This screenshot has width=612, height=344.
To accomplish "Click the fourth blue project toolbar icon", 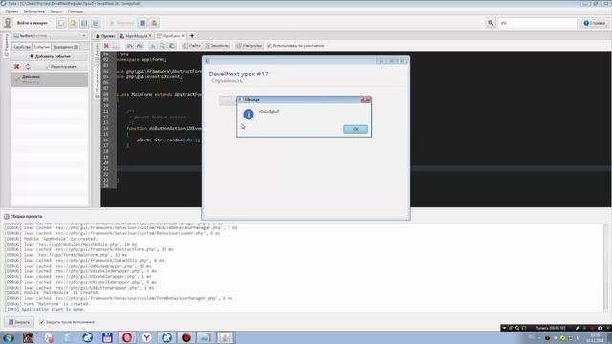I will pos(96,23).
